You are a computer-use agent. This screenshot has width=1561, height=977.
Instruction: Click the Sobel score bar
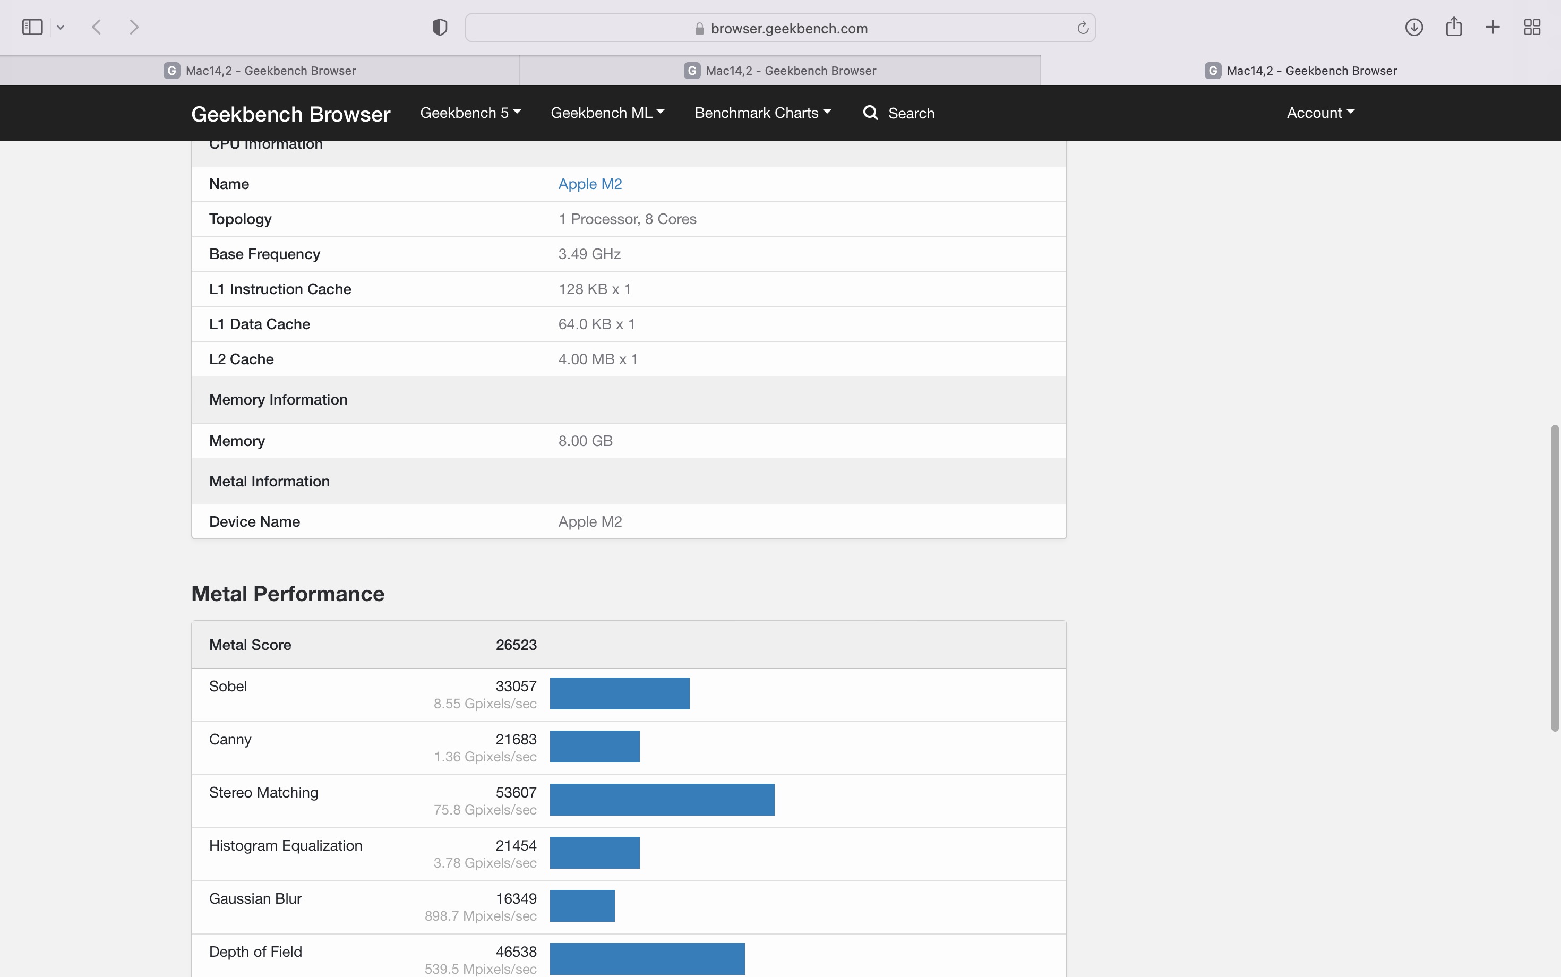620,693
